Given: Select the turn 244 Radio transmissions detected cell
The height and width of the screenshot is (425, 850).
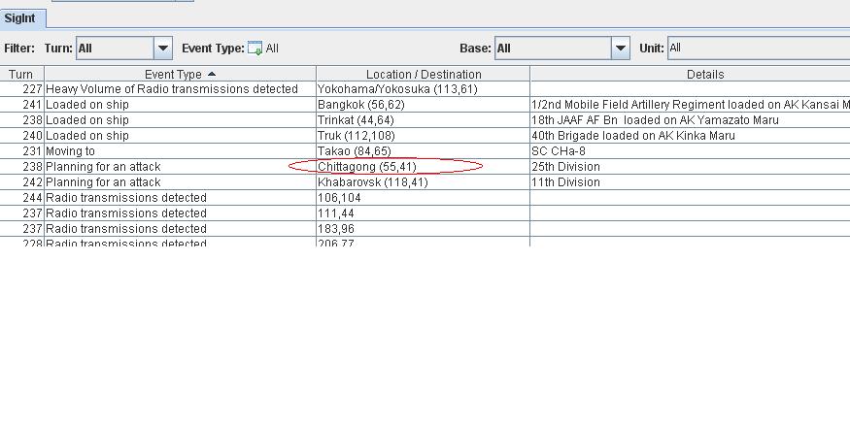Looking at the screenshot, I should [180, 198].
